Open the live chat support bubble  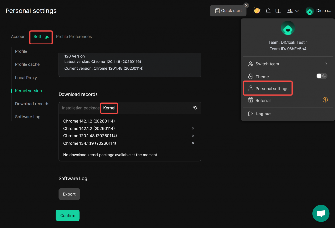pos(321,214)
